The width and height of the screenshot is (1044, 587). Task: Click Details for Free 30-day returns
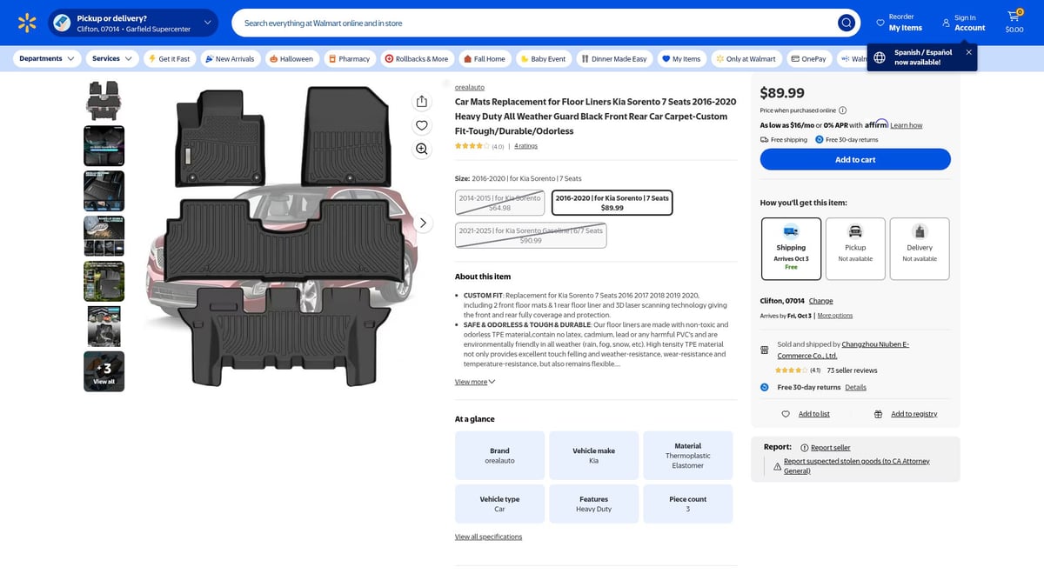point(855,387)
